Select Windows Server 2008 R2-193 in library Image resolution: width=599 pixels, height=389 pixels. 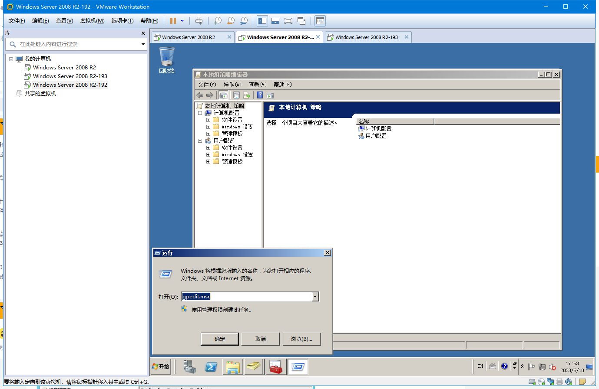pos(70,76)
